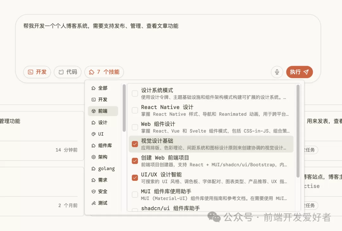Activate the microphone voice input

pyautogui.click(x=277, y=72)
